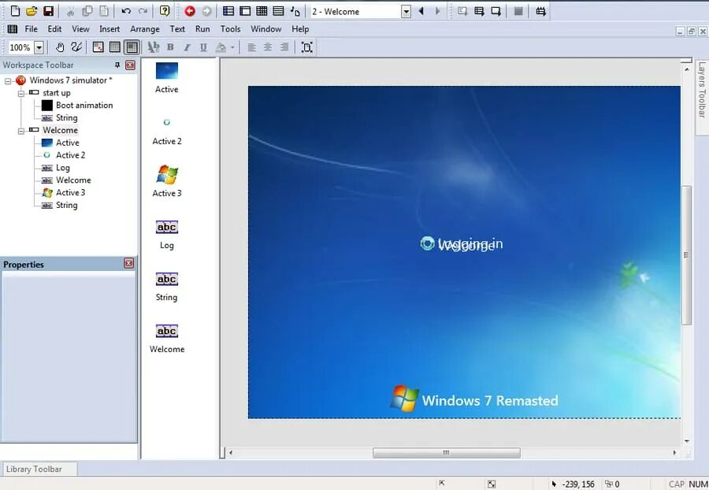Click the Cut scissors icon
This screenshot has height=490, width=709.
(70, 11)
